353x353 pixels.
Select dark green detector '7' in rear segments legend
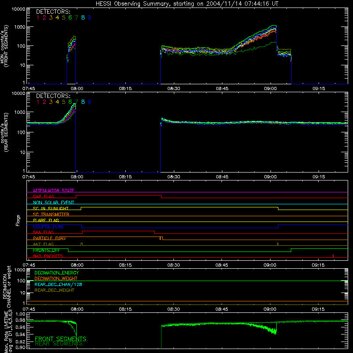point(76,102)
